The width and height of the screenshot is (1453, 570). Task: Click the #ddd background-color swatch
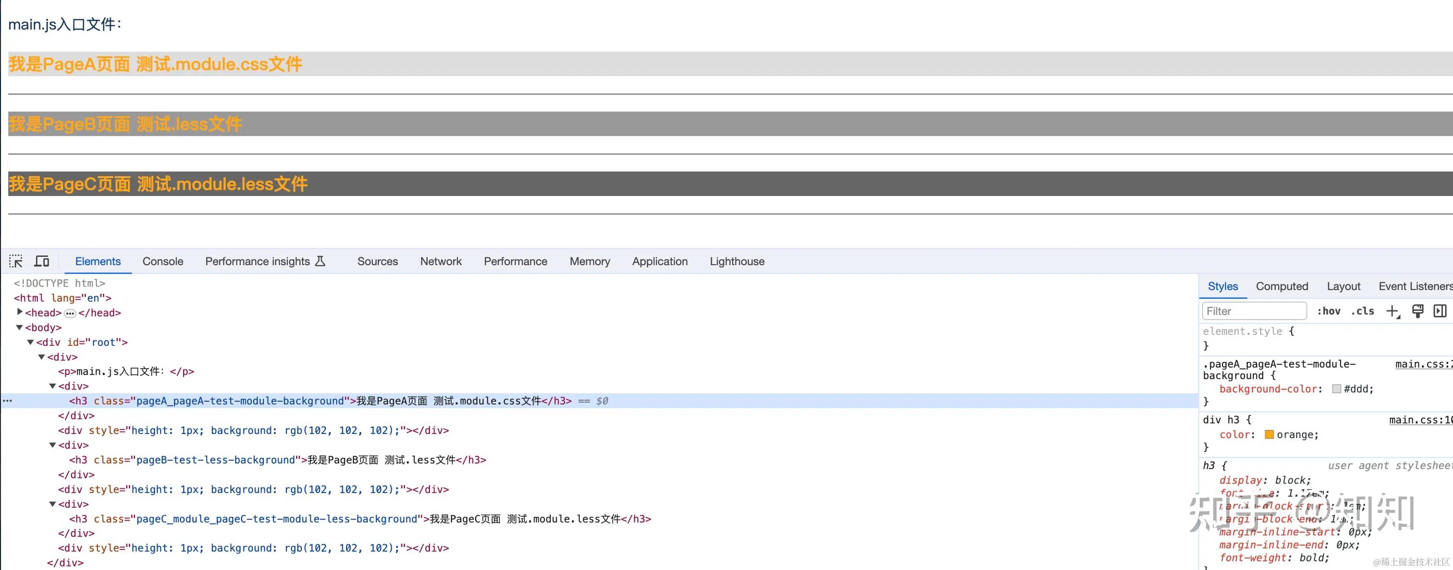1336,389
